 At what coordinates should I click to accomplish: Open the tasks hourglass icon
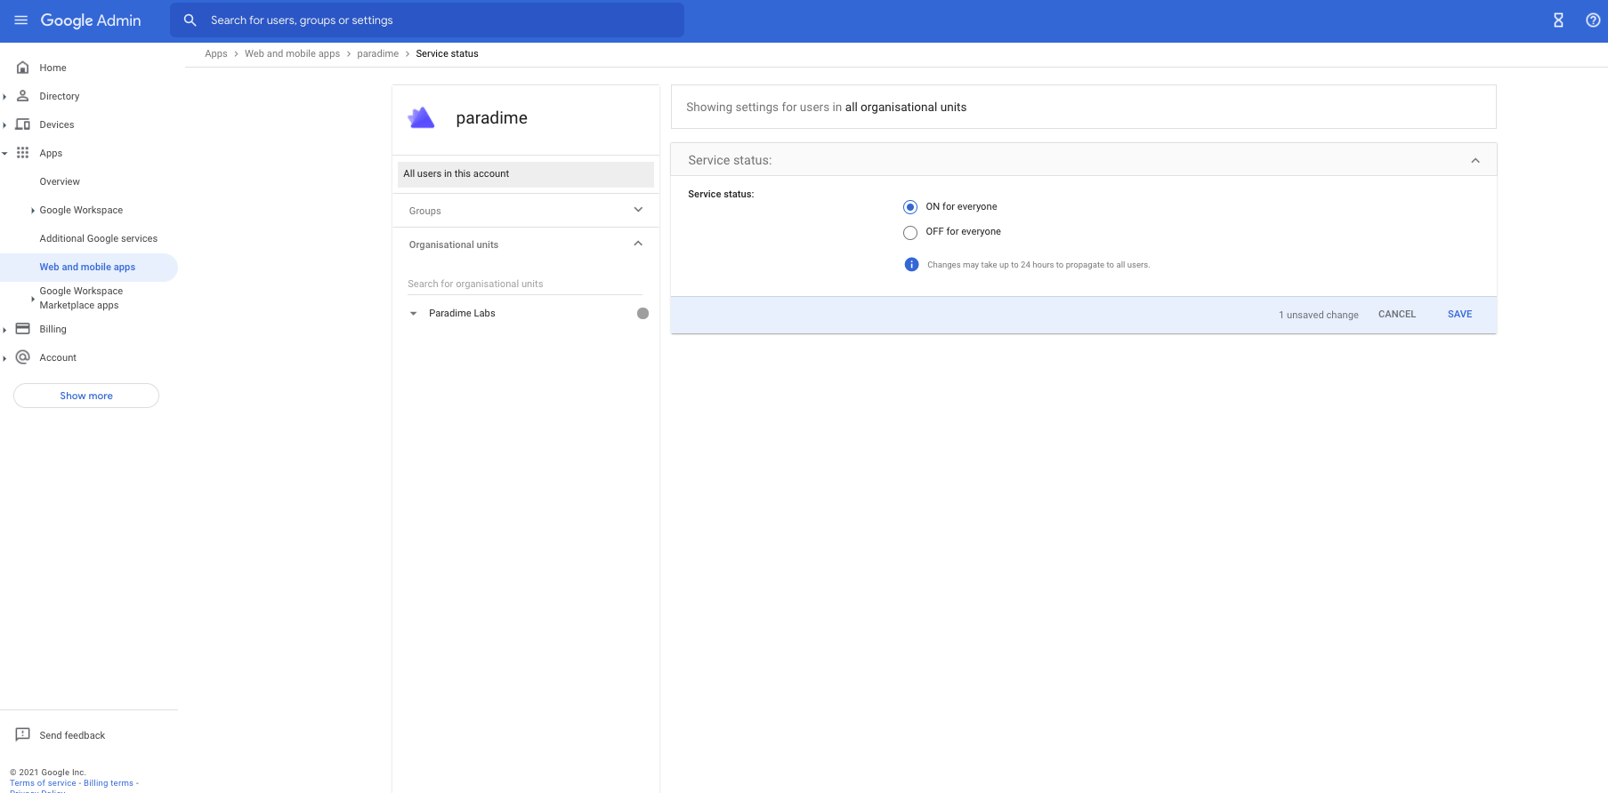[1558, 20]
